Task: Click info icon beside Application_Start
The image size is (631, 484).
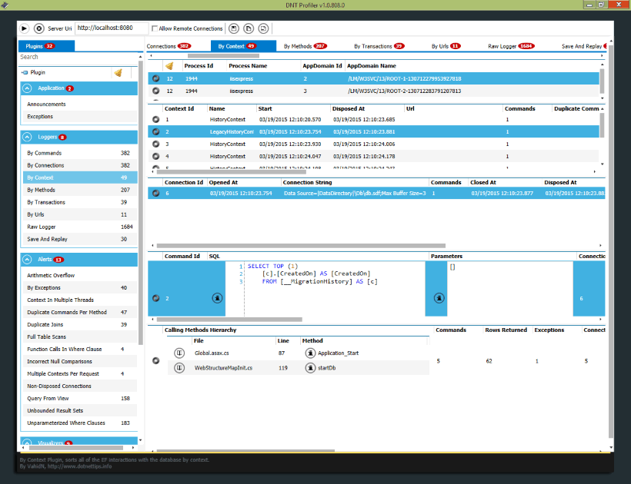Action: point(310,353)
